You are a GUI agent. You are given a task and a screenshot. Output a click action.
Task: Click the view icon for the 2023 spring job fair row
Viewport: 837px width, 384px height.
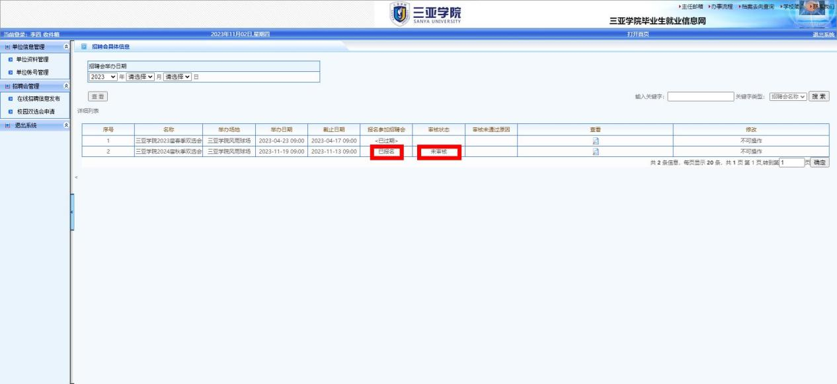595,141
